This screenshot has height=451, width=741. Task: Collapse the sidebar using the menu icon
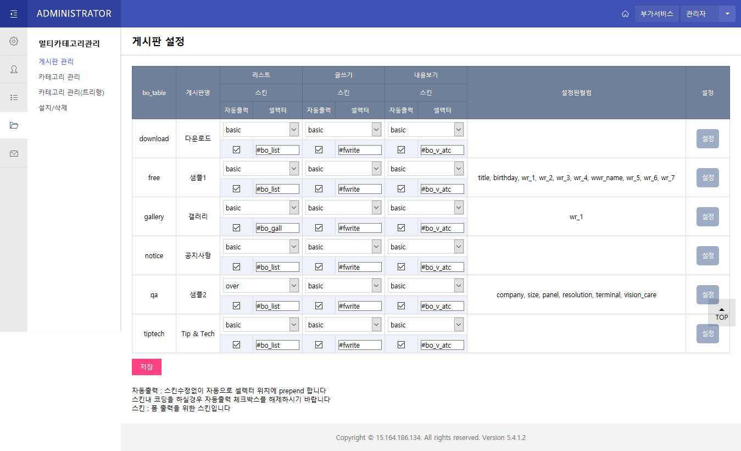tap(14, 13)
